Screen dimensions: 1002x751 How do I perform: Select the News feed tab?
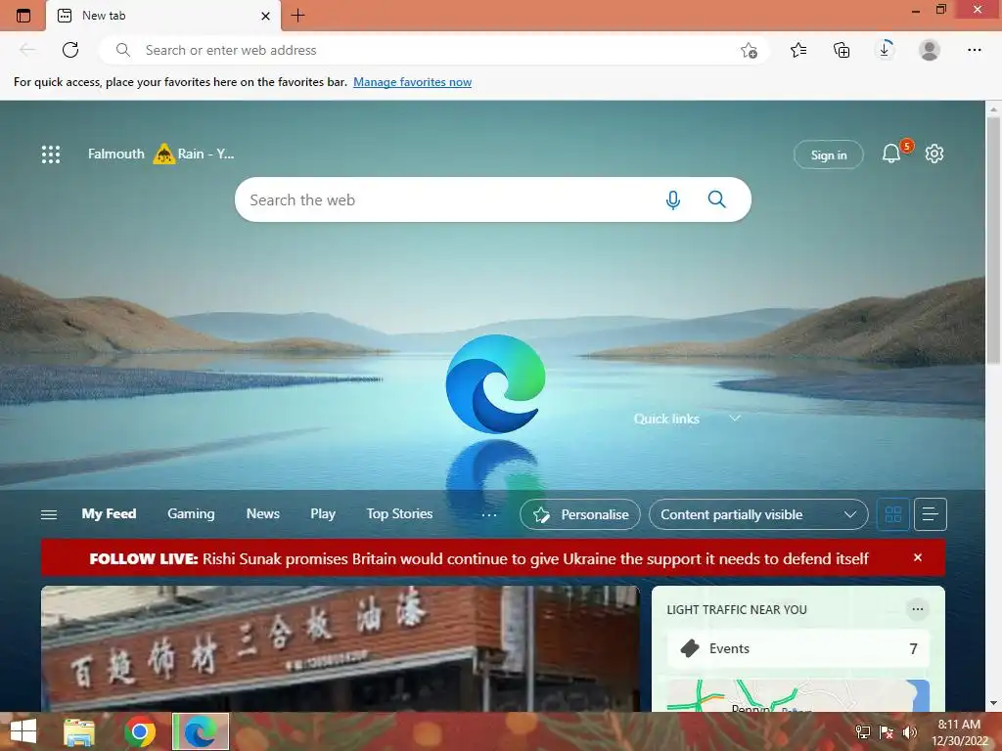tap(262, 514)
